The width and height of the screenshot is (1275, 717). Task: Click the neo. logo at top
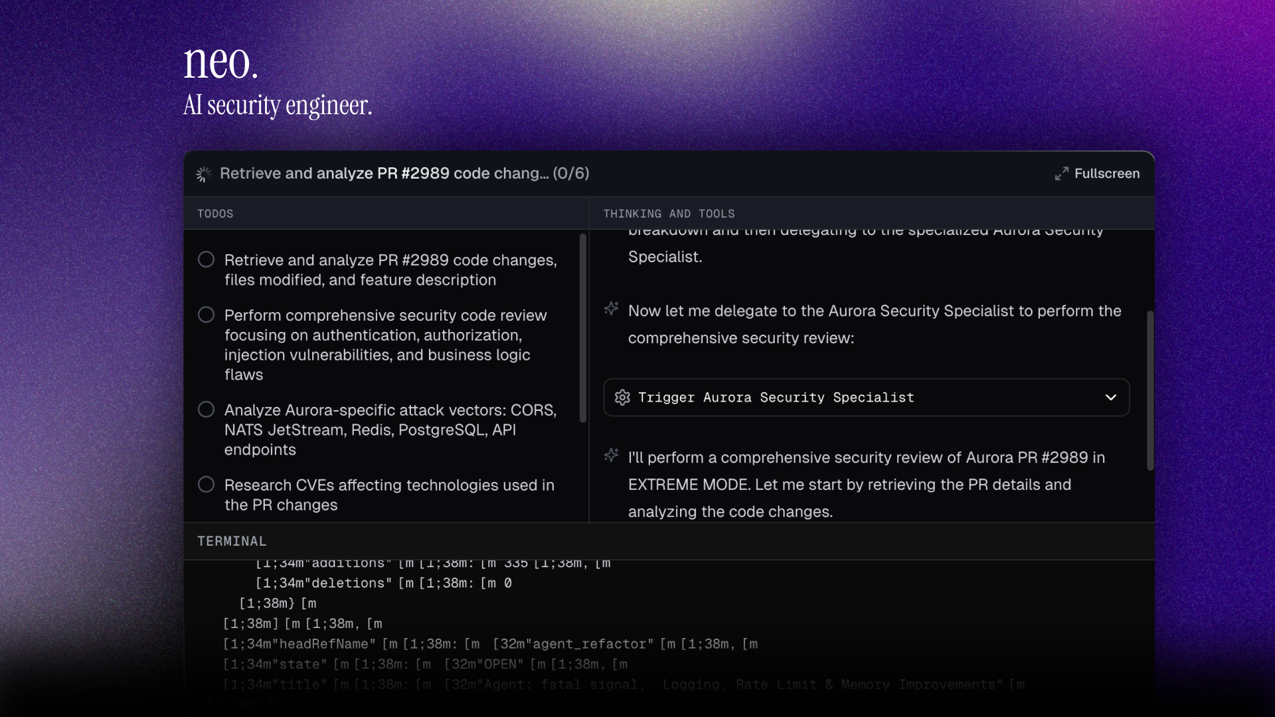(x=220, y=63)
